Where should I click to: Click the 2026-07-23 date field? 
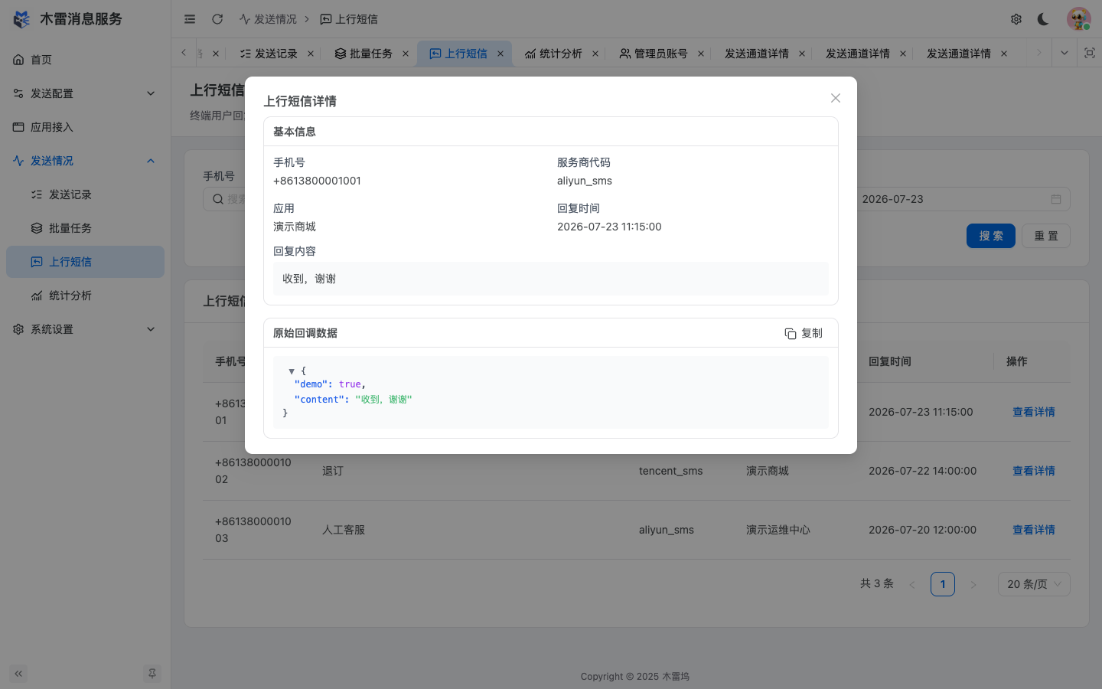click(953, 199)
